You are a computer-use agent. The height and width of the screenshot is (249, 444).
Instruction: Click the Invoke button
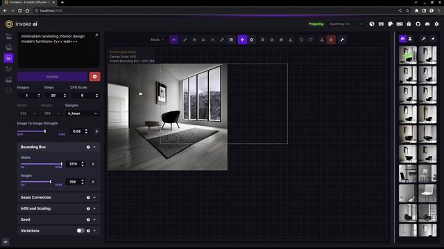pyautogui.click(x=52, y=77)
